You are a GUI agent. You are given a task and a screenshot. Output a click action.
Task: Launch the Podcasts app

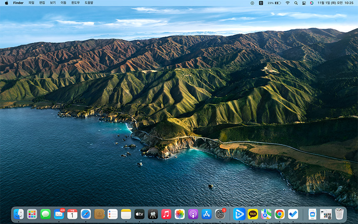(x=193, y=214)
